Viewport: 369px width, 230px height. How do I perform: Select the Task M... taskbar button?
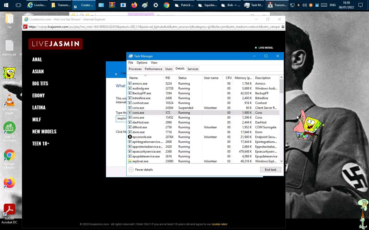[254, 5]
